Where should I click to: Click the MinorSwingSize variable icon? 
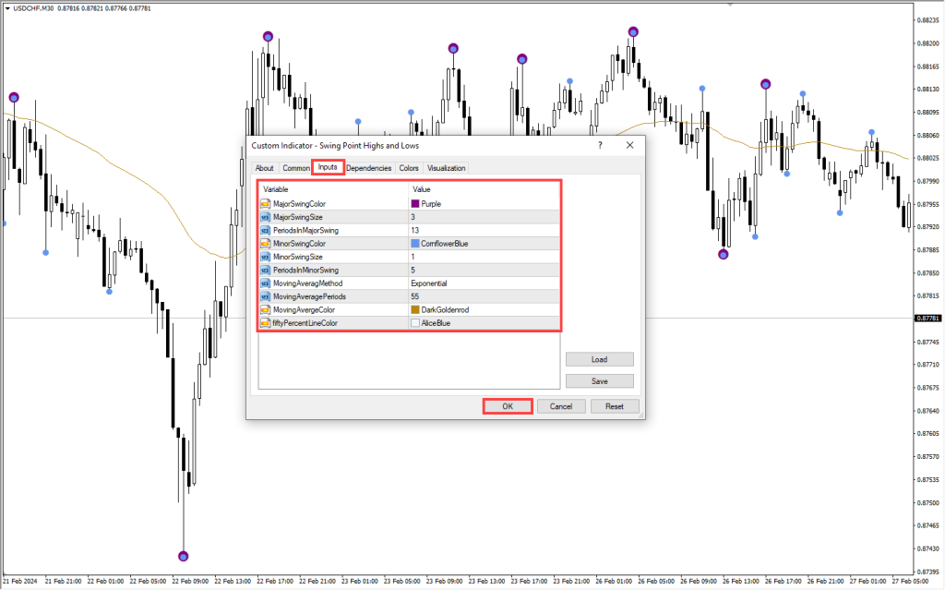coord(265,257)
